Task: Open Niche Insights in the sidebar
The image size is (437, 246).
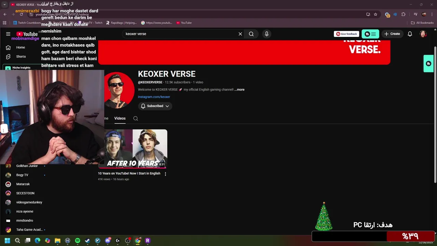Action: click(21, 68)
